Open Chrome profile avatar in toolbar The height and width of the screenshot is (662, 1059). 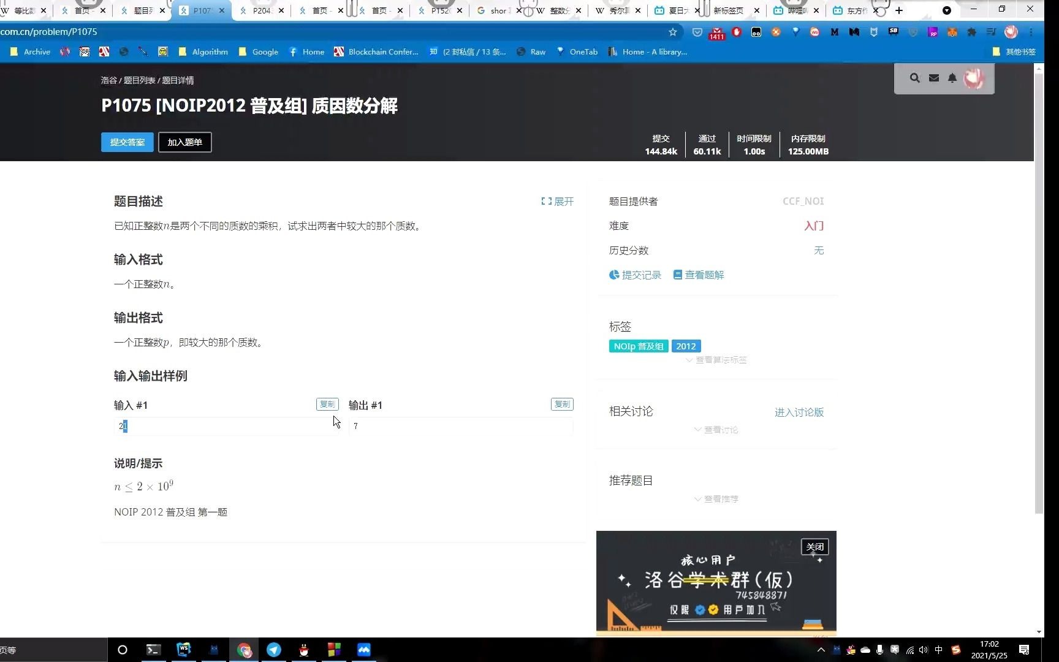1011,32
